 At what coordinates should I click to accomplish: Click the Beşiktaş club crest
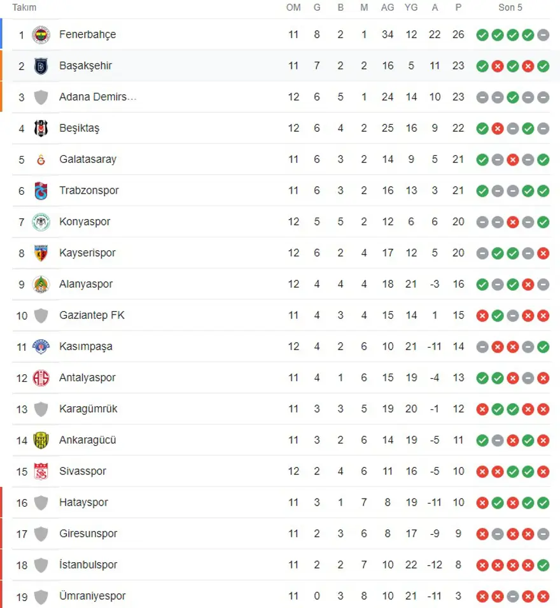point(41,128)
